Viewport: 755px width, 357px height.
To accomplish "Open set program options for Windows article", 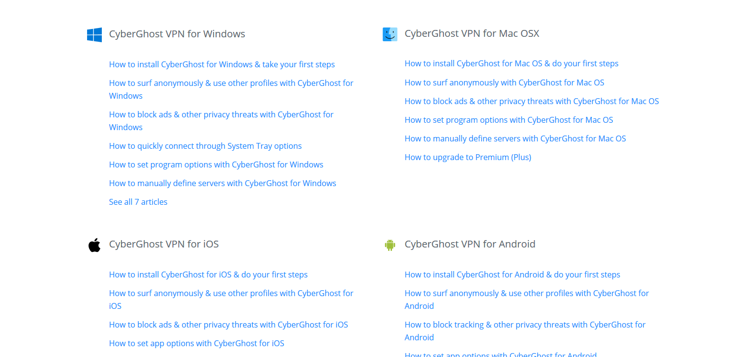I will coord(216,165).
